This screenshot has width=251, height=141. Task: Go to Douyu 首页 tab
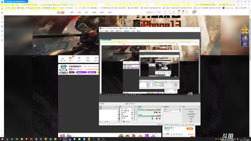72,12
